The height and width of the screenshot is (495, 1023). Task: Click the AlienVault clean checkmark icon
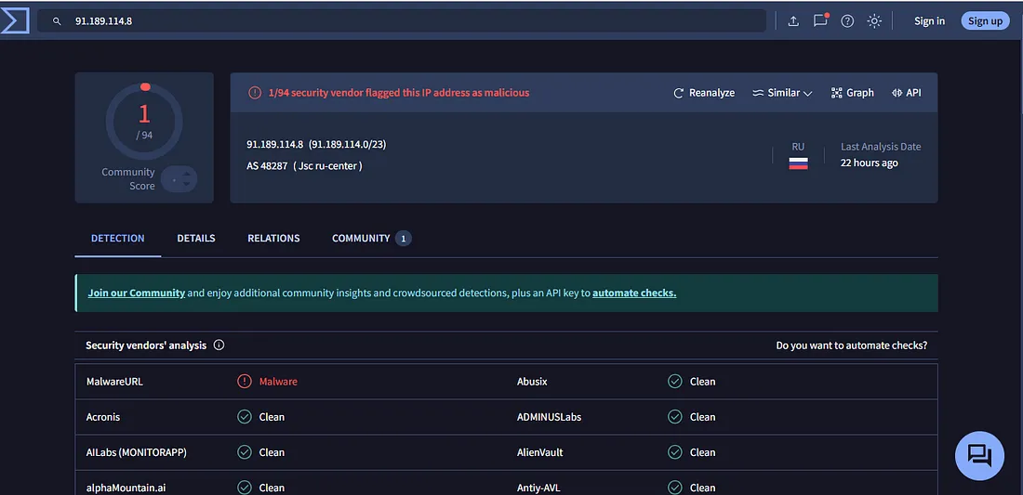pos(675,452)
